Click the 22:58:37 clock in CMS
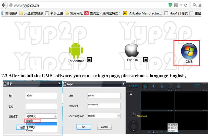The image size is (208, 136). point(196,85)
